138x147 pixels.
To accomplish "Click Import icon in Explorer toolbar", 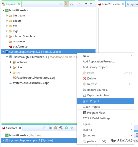I will click(x=71, y=4).
